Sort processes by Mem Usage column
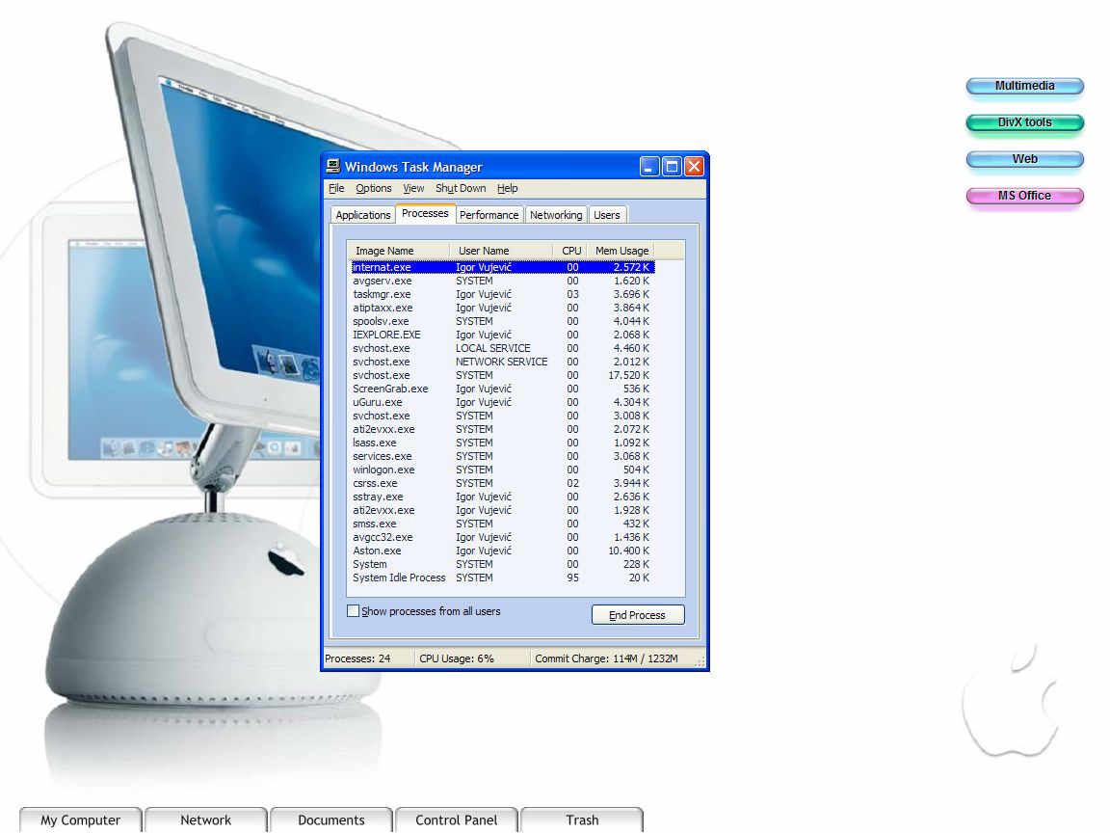The image size is (1110, 833). 621,251
